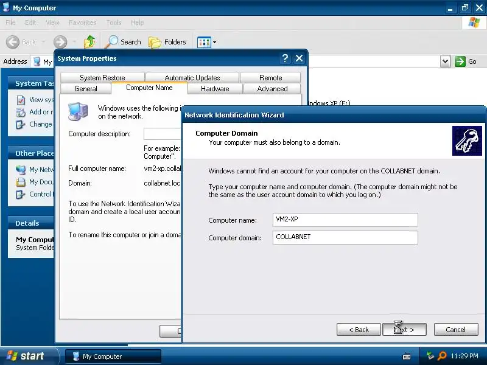Open the Windows Start menu
487x365 pixels.
tap(29, 356)
